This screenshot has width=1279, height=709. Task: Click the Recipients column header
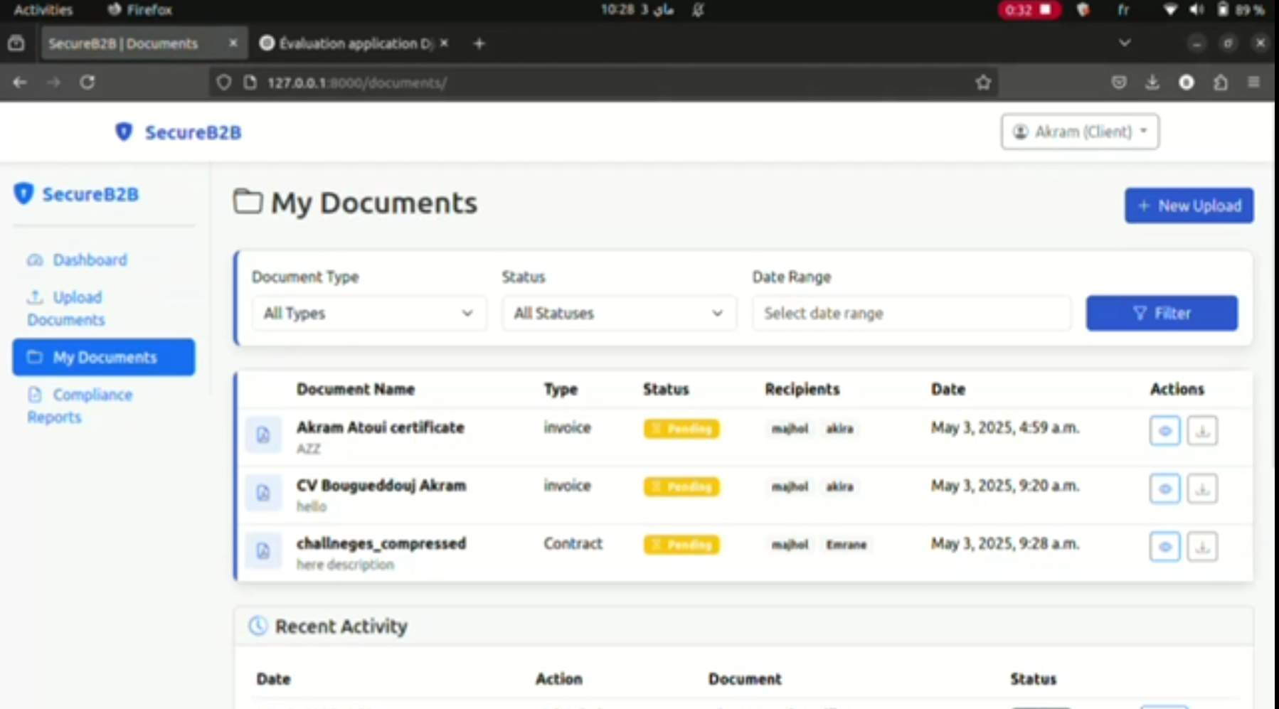coord(802,389)
